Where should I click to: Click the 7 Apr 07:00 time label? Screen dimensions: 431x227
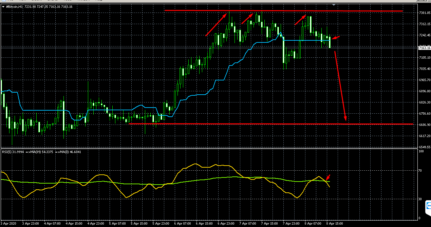click(247, 224)
